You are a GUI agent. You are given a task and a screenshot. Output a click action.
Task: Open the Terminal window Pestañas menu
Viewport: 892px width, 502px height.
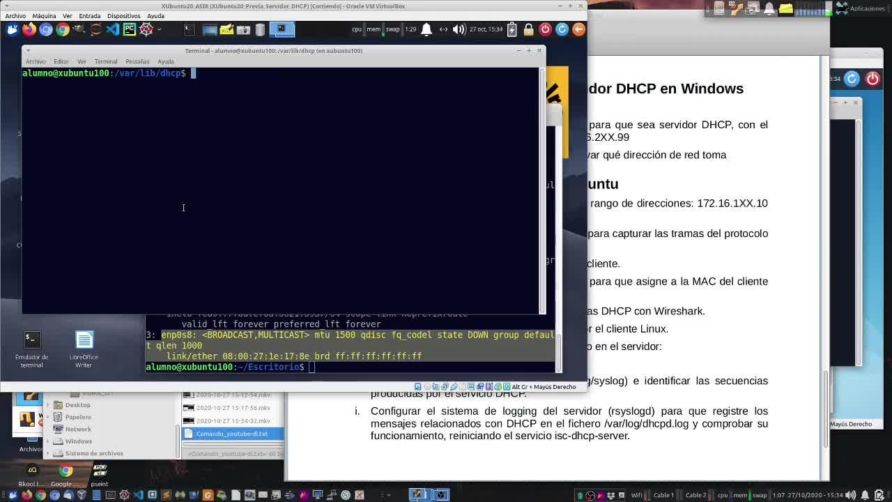coord(137,61)
